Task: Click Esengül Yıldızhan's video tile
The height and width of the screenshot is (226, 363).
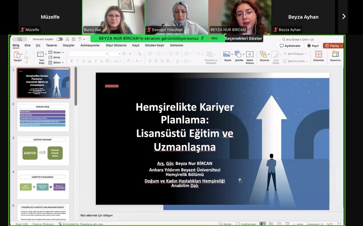Action: pyautogui.click(x=177, y=17)
